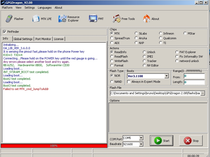Launch the MTK LPE tool

click(x=42, y=19)
